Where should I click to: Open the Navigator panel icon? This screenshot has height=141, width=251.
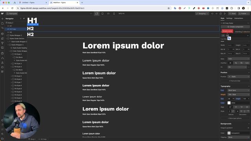[2, 28]
